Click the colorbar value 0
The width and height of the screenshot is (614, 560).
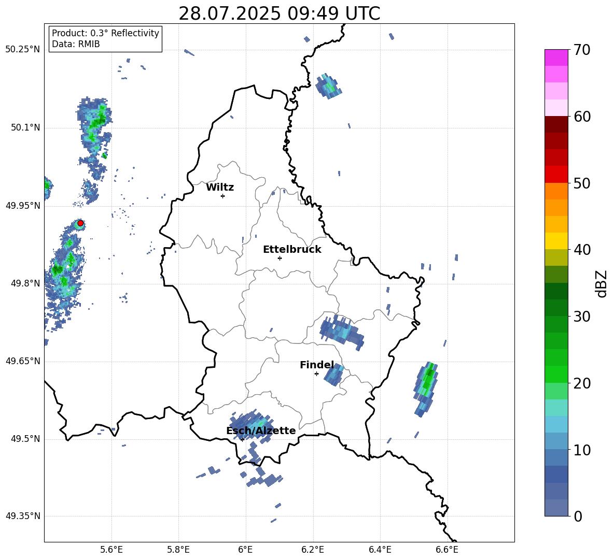(578, 516)
